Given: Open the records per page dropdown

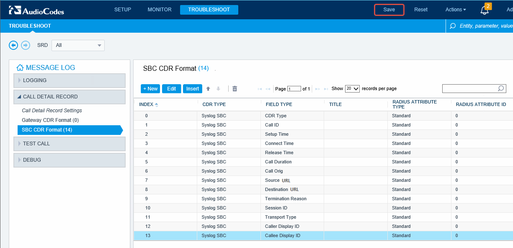Looking at the screenshot, I should point(353,88).
